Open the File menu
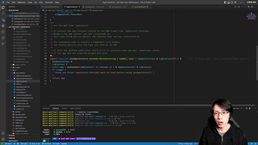 8,2
